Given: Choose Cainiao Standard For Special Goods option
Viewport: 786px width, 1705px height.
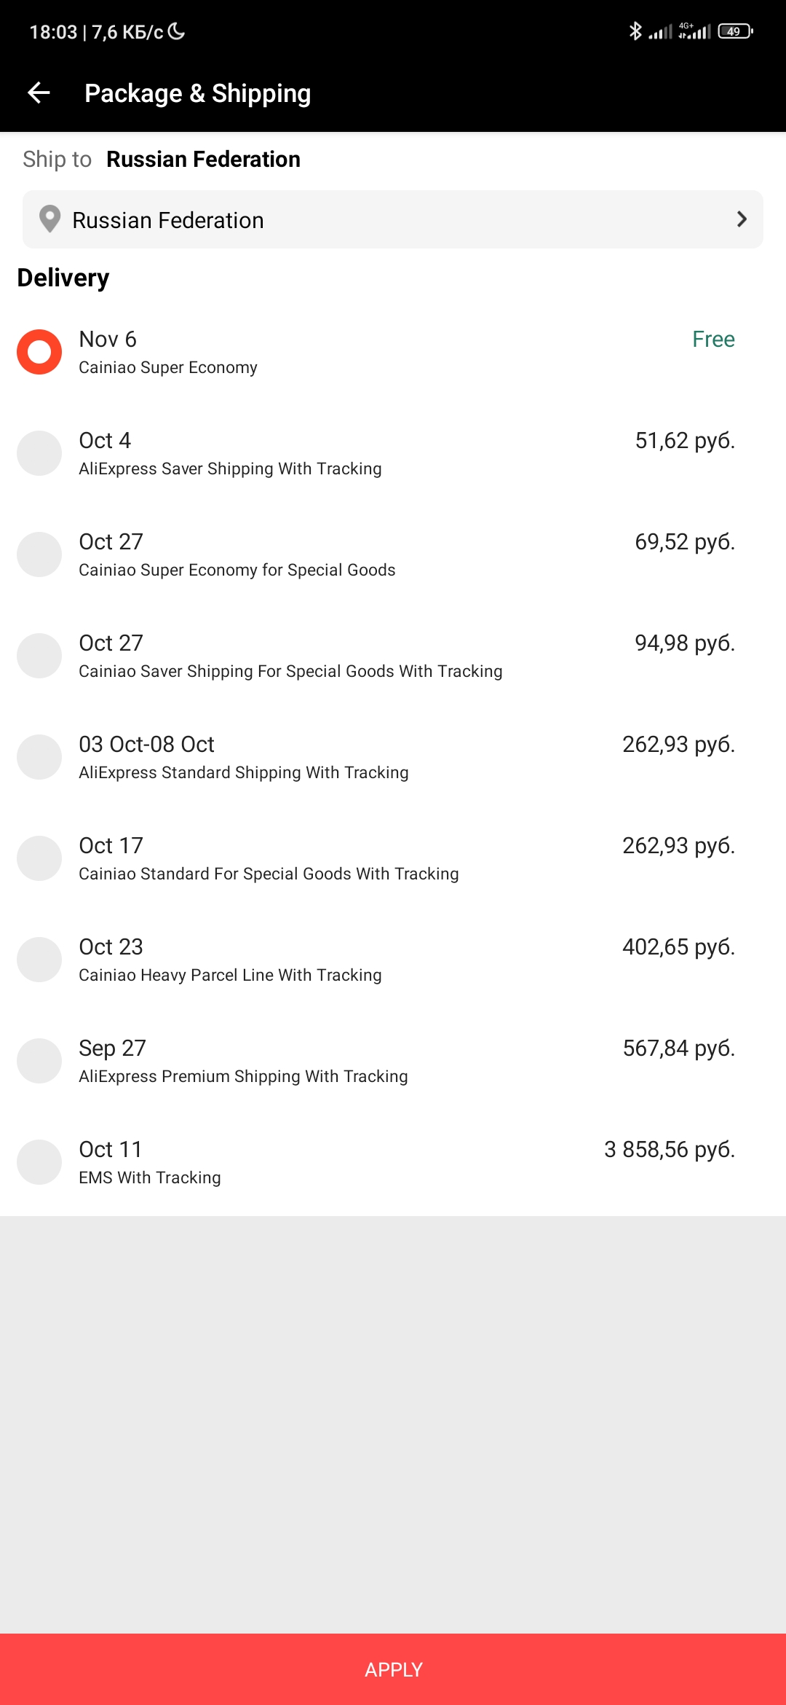Looking at the screenshot, I should 39,858.
